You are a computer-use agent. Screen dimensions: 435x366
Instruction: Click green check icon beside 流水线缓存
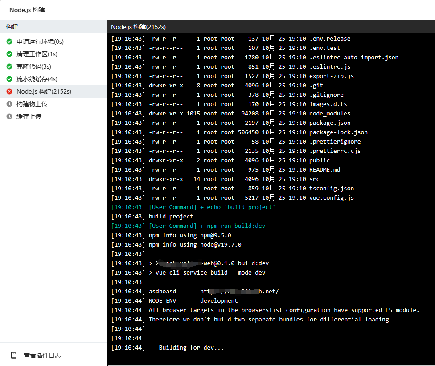click(9, 79)
